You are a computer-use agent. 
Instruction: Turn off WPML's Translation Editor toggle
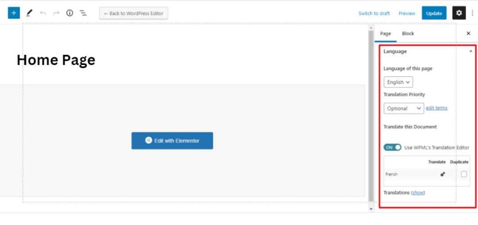tap(393, 147)
